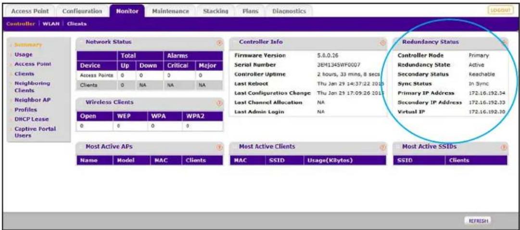Screen dimensions: 520x230
Task: Open the Stacking tab
Action: pyautogui.click(x=216, y=11)
